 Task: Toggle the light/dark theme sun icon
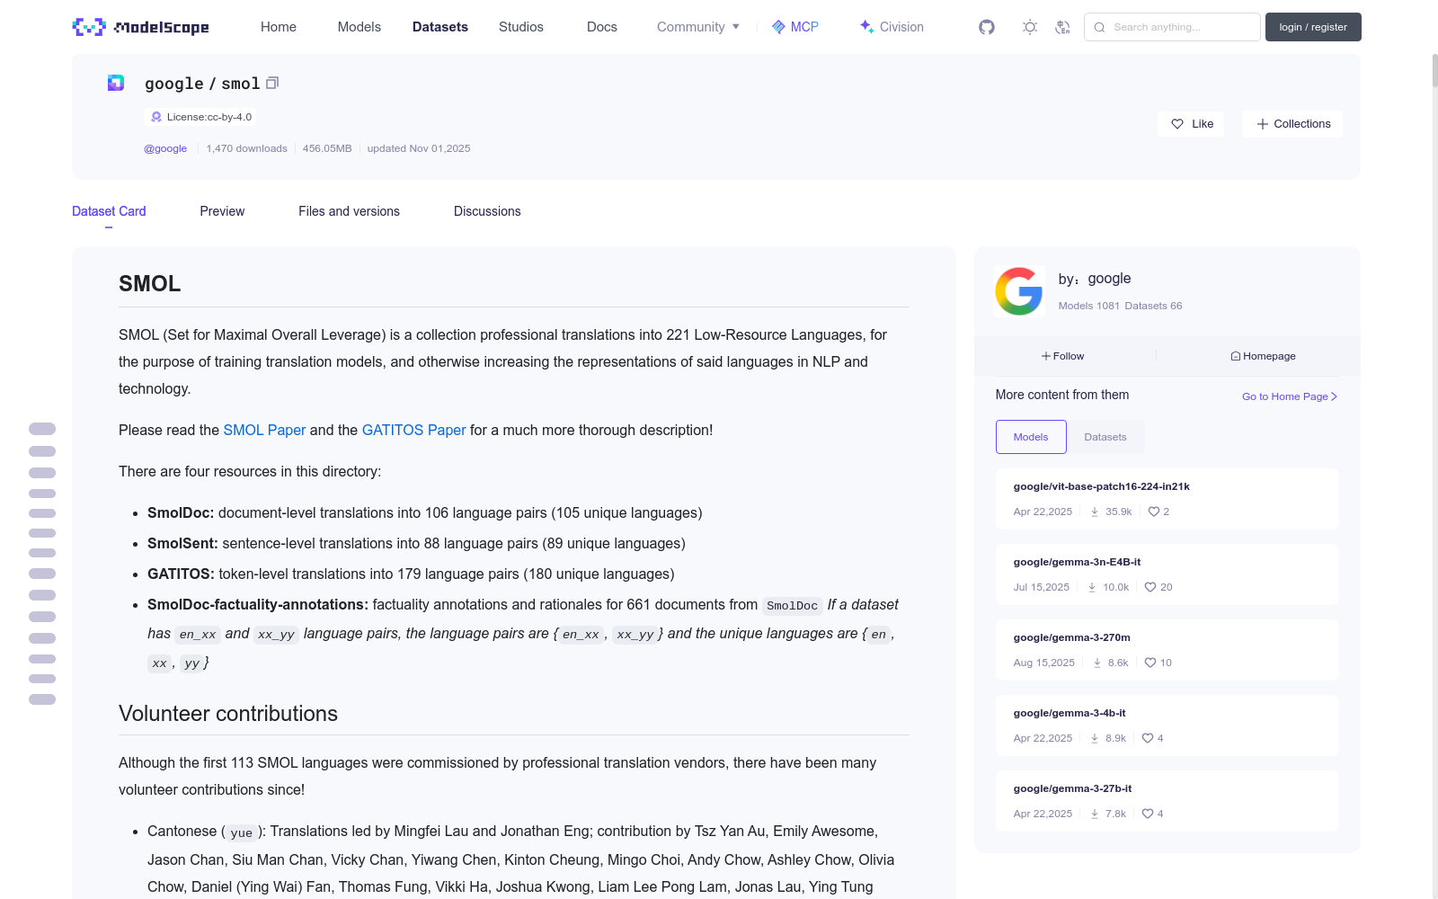(x=1030, y=27)
